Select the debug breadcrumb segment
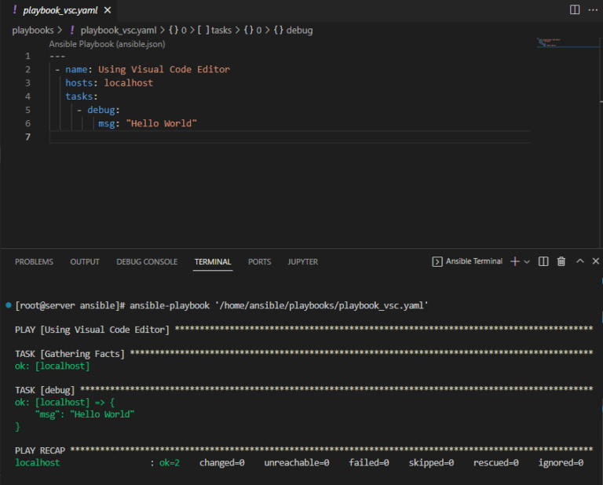The width and height of the screenshot is (603, 485). tap(299, 30)
